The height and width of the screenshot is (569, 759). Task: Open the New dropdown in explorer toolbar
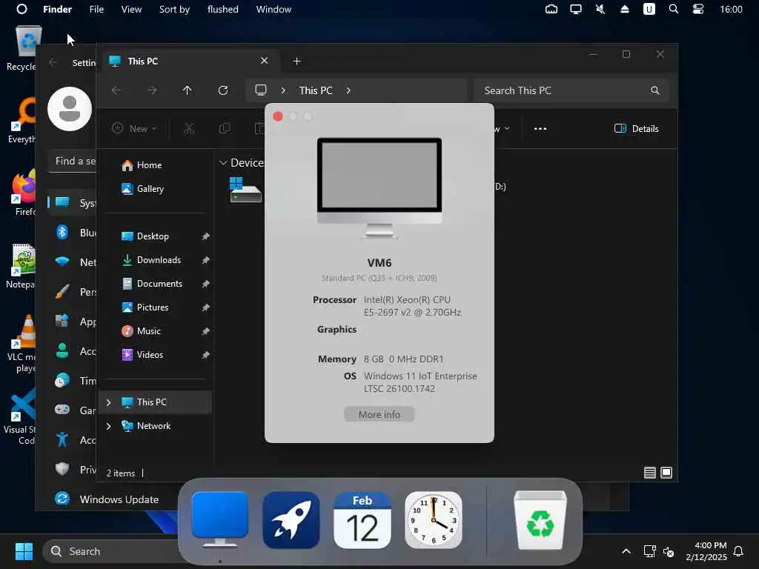(x=135, y=129)
